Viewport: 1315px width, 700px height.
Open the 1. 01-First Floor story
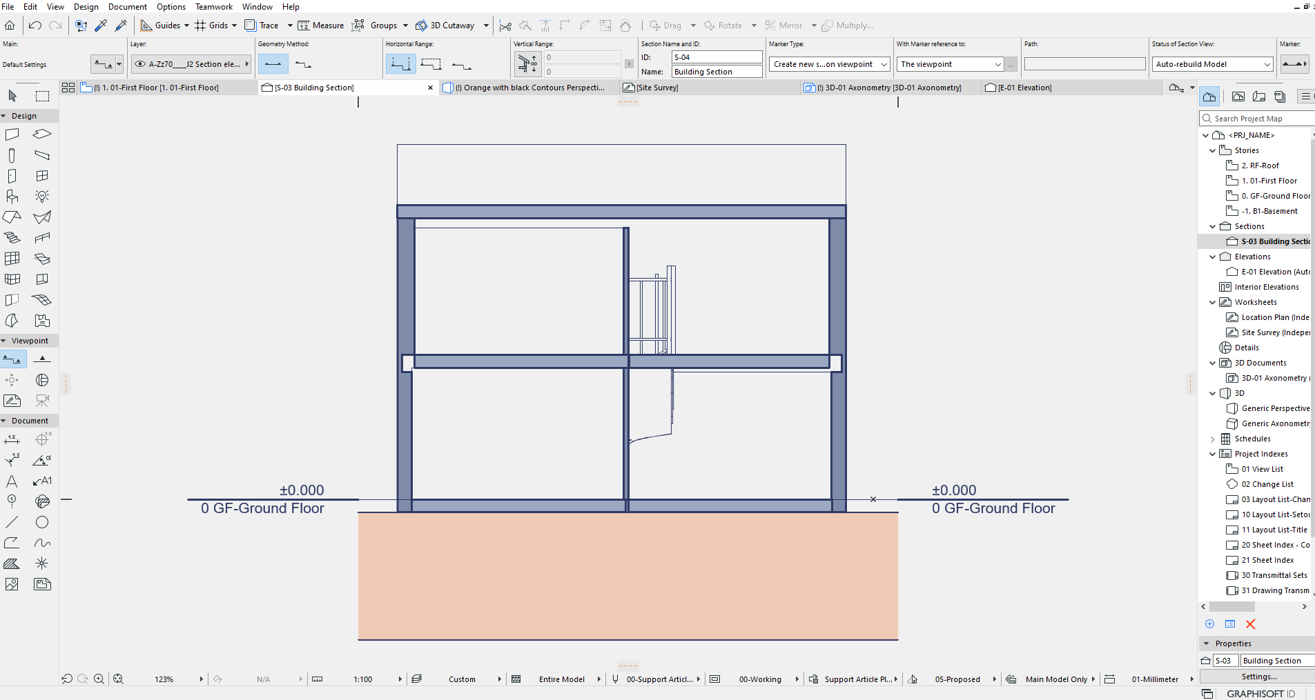[x=1269, y=181]
